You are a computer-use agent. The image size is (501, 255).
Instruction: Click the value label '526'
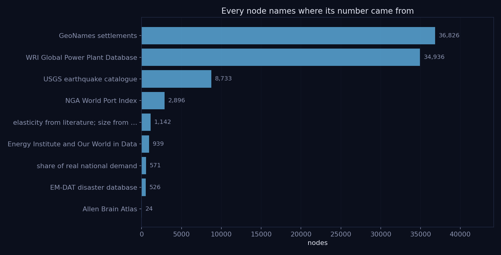(x=155, y=187)
